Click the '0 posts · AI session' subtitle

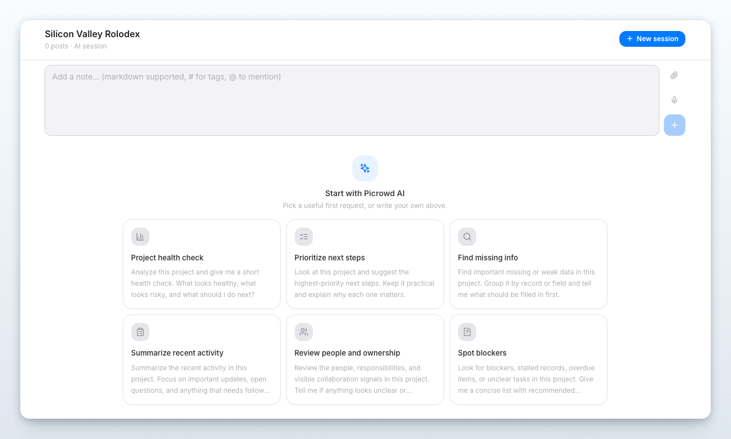76,46
